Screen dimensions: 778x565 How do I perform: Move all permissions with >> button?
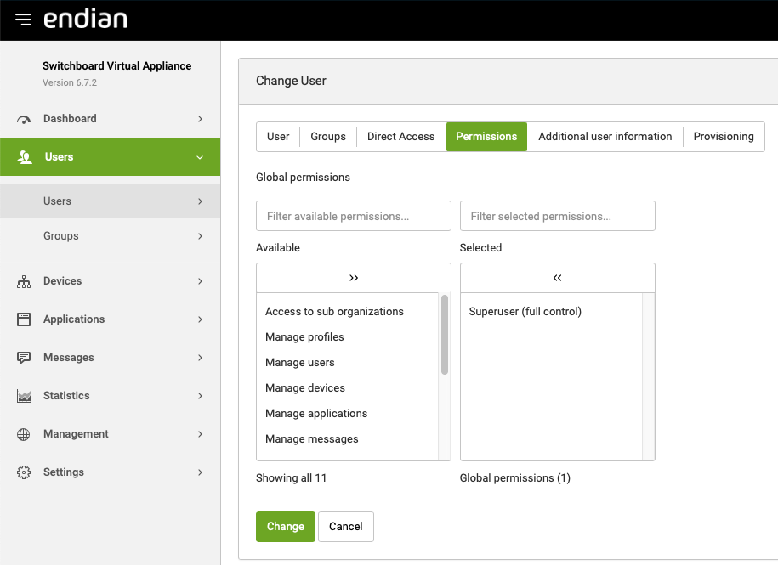tap(354, 278)
